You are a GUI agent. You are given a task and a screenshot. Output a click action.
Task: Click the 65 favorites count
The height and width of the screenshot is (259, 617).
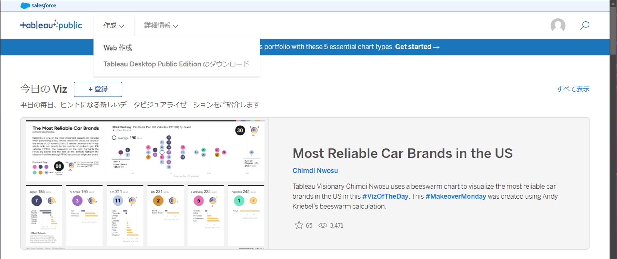tap(309, 225)
